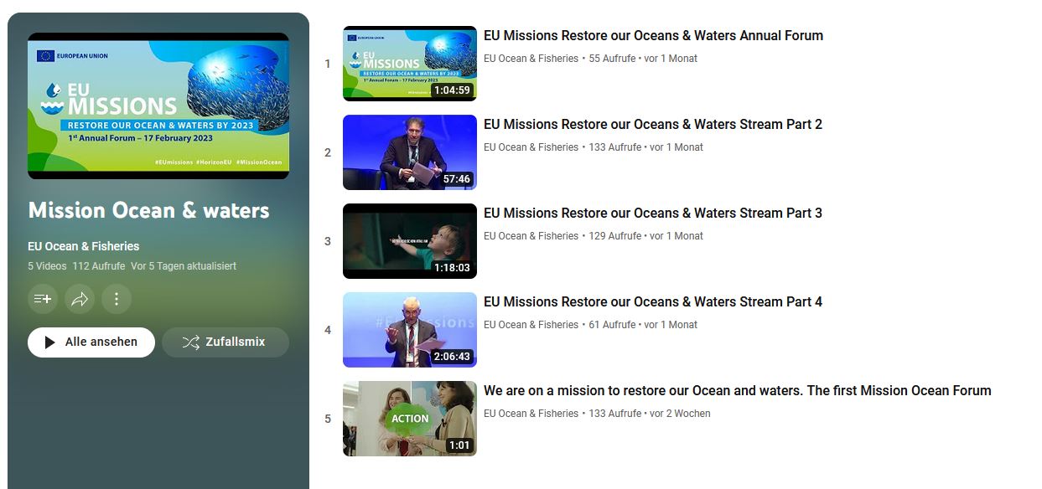
Task: Open 'We are on a mission to restore' title
Action: pyautogui.click(x=738, y=391)
